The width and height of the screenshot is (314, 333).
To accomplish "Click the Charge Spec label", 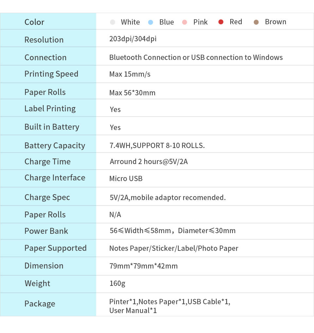I will click(x=47, y=197).
